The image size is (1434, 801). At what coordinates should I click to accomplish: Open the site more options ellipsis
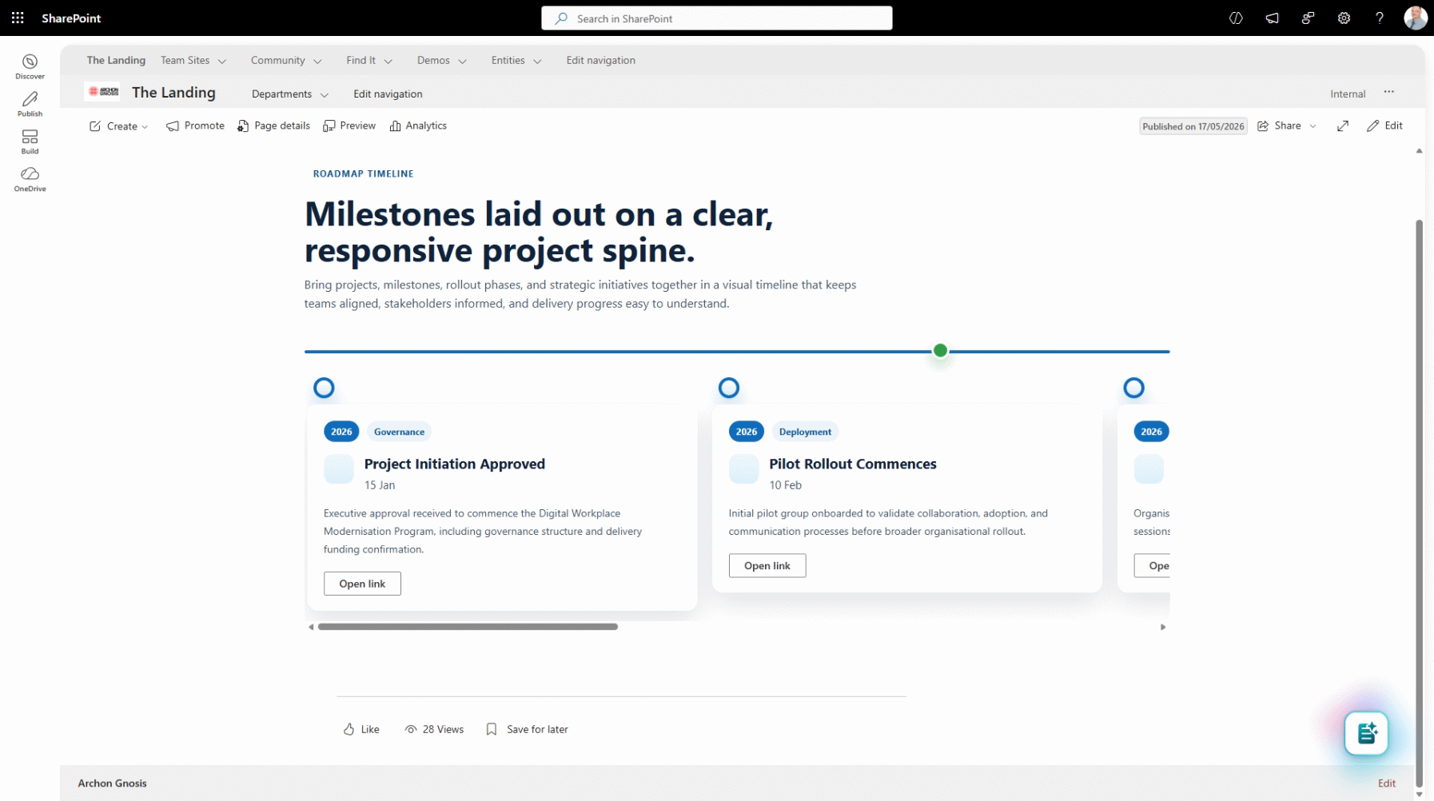pyautogui.click(x=1389, y=92)
